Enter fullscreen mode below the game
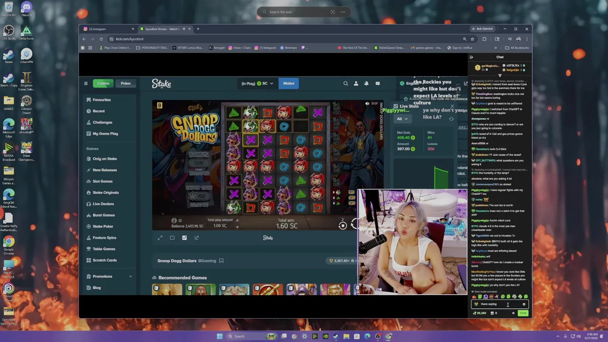Viewport: 608px width, 342px height. (160, 237)
